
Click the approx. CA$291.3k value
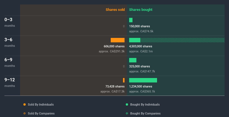[112, 51]
